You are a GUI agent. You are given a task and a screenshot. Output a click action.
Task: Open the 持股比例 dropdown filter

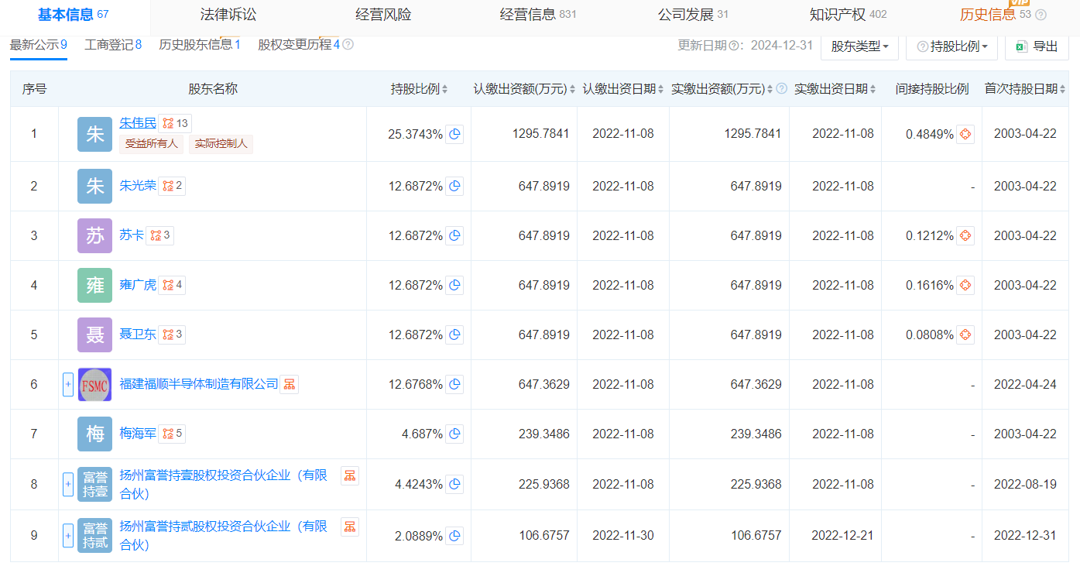tap(951, 46)
